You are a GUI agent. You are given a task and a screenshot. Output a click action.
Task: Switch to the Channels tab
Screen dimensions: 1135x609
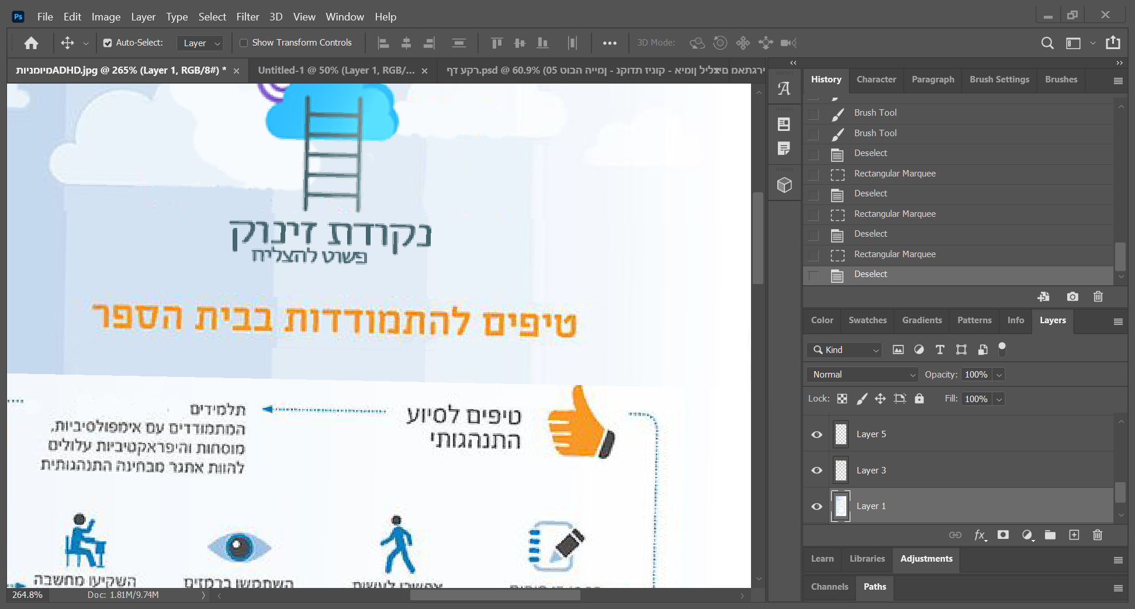829,587
